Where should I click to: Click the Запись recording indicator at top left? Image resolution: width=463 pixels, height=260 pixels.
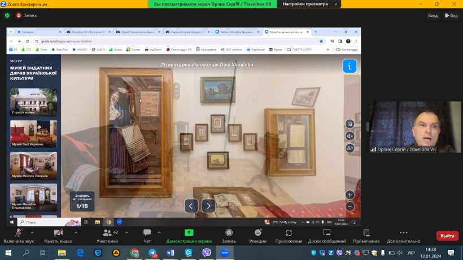[x=27, y=15]
